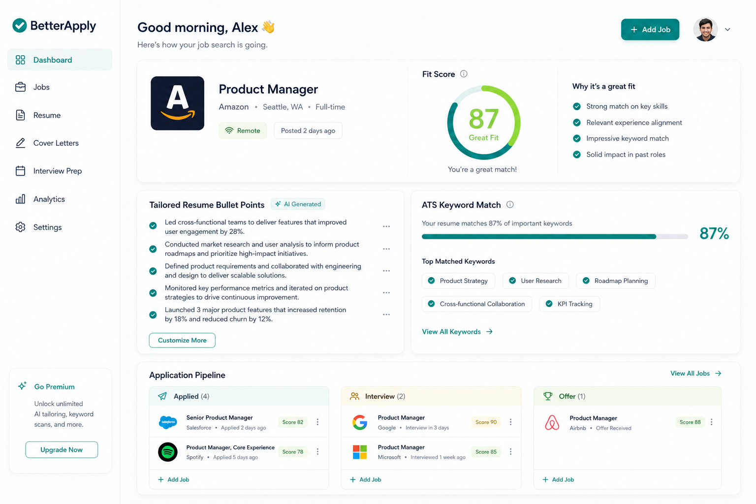The width and height of the screenshot is (756, 504).
Task: Click the Customize More button
Action: pos(182,340)
